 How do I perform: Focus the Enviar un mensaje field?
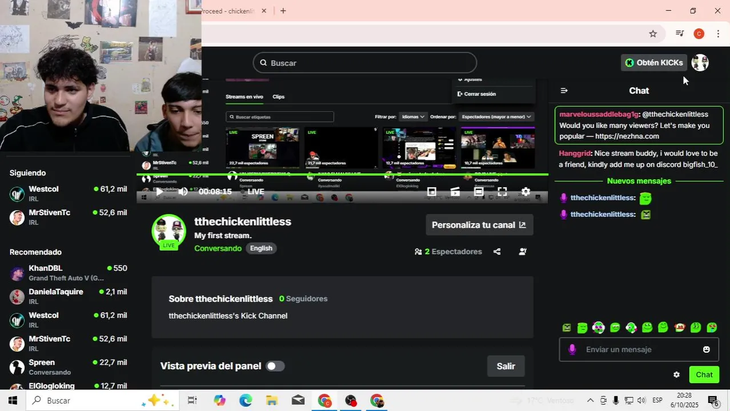639,349
